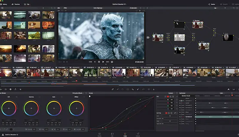Reset the Offset color wheel
The image size is (239, 137).
[84, 97]
